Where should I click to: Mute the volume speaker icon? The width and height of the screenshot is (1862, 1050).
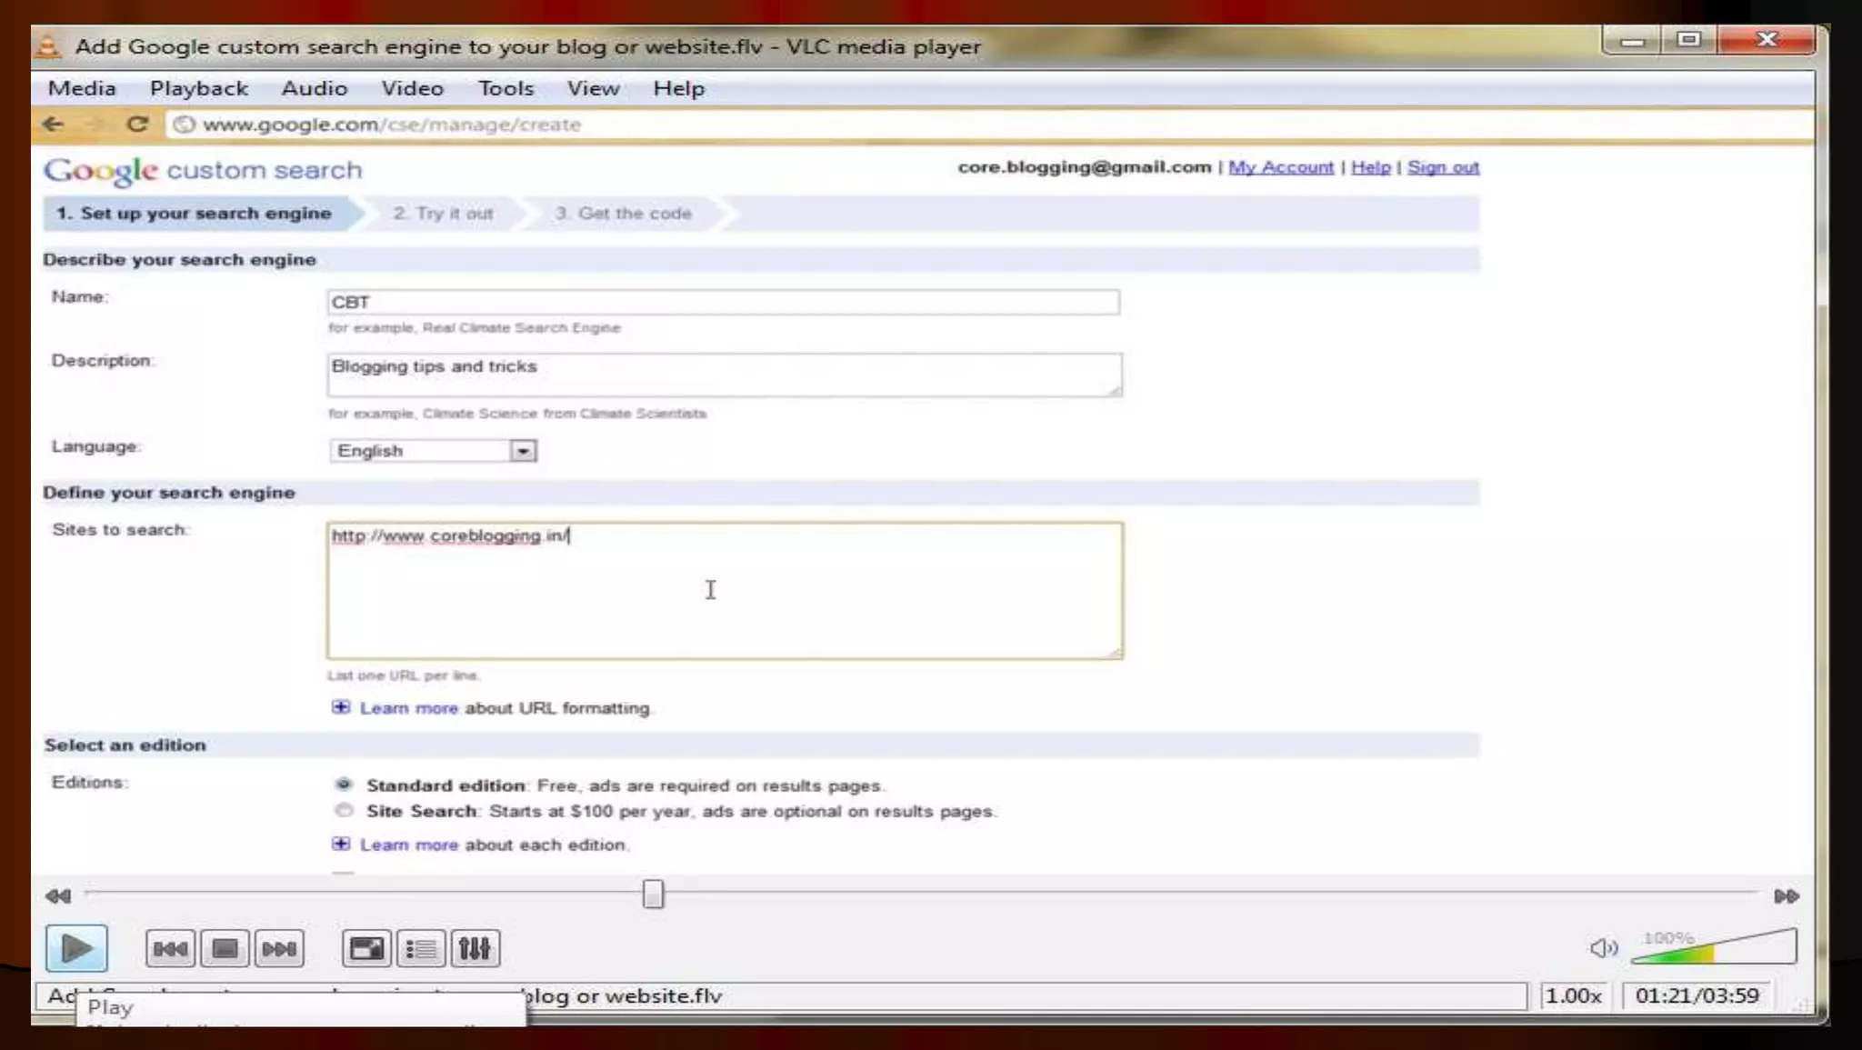pos(1603,948)
